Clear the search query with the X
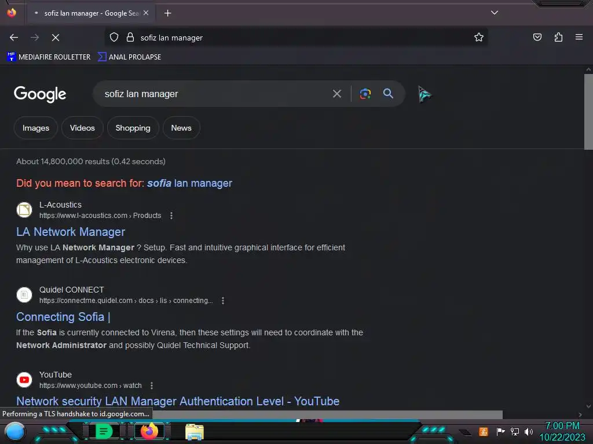Viewport: 593px width, 444px height. tap(337, 94)
